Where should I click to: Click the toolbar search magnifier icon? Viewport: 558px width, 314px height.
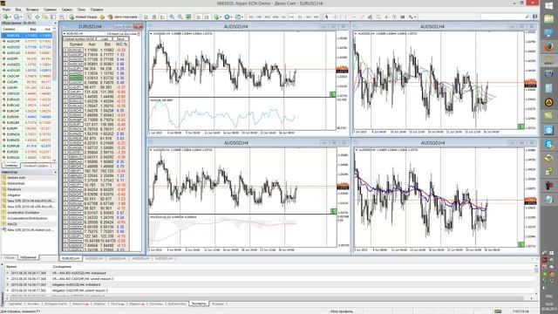coord(527,17)
